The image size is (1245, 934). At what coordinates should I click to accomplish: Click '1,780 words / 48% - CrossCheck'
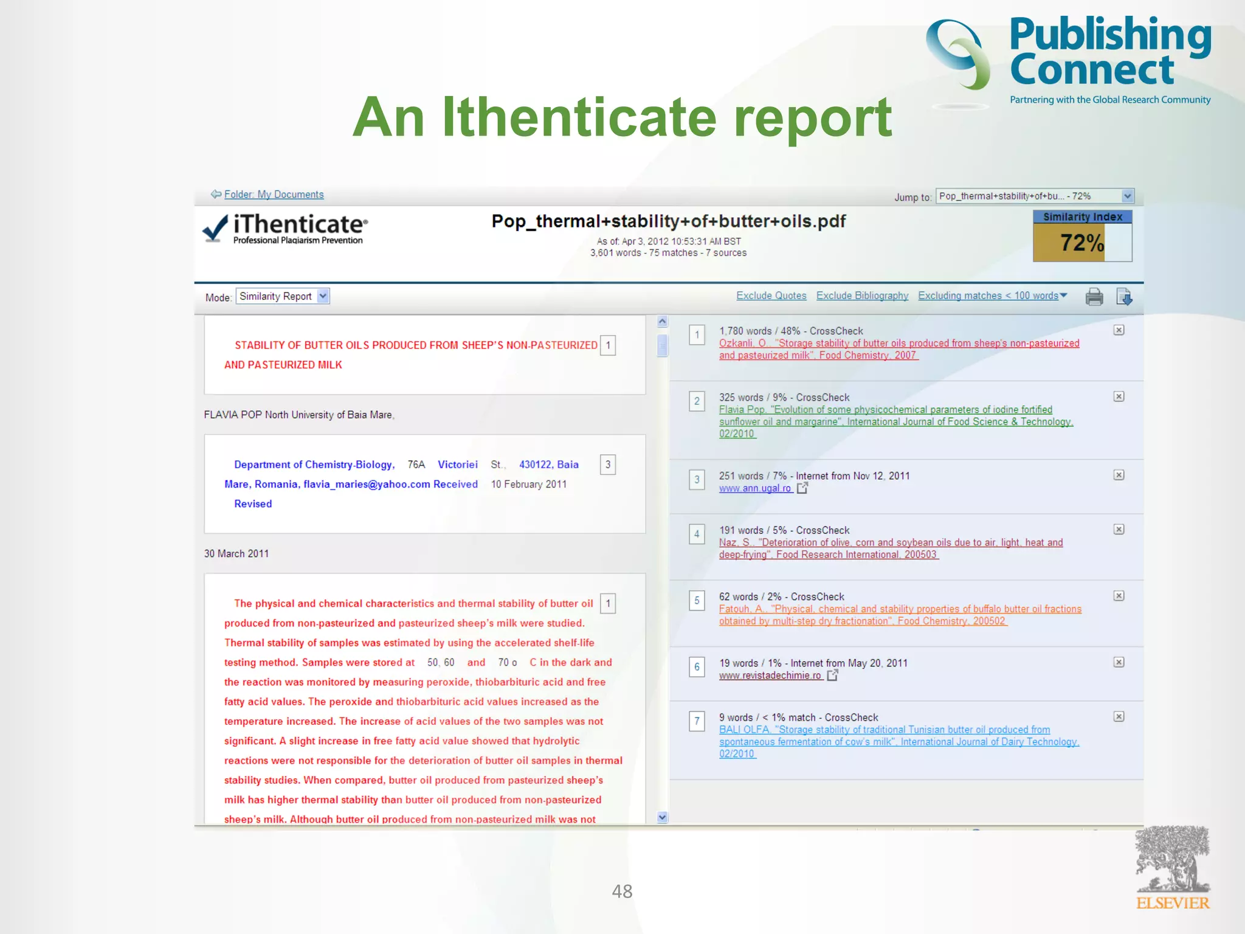click(791, 331)
